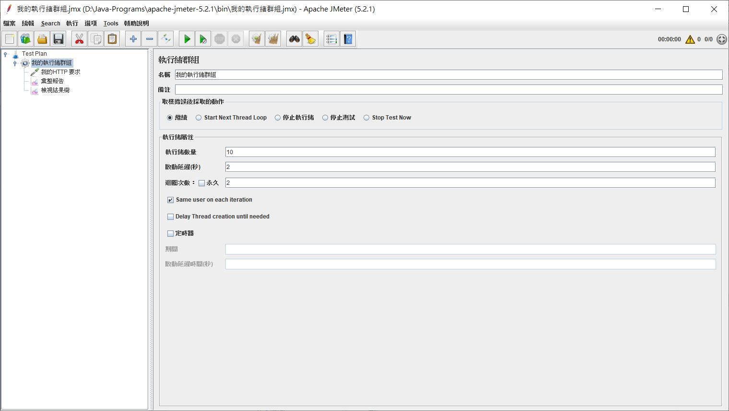
Task: Open the function helper dialog icon
Action: [x=332, y=39]
